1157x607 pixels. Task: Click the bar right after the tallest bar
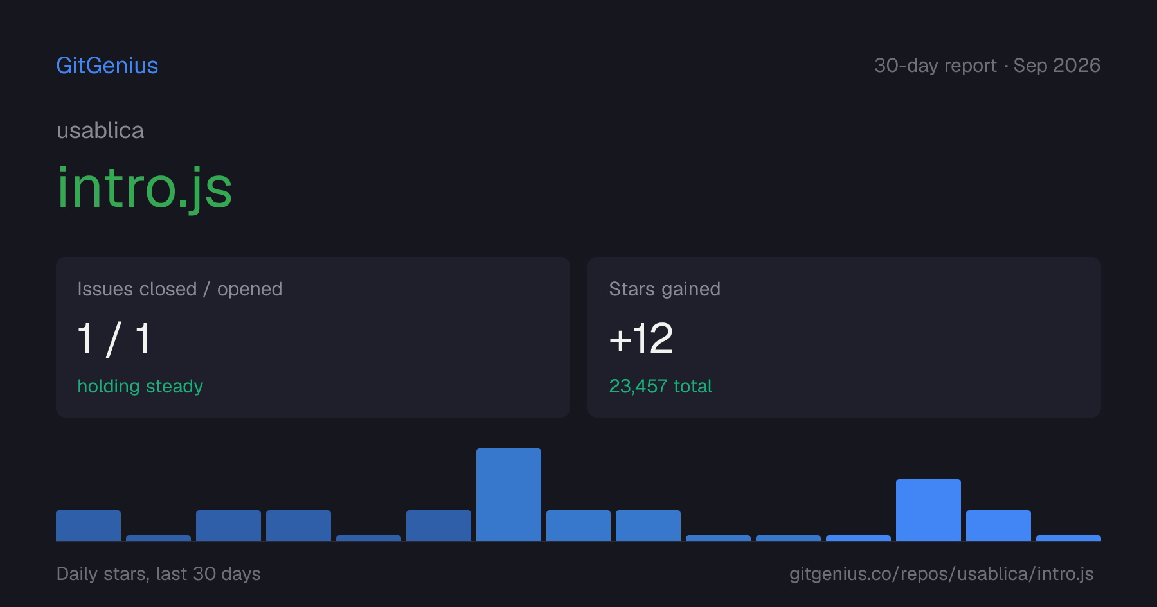(578, 525)
